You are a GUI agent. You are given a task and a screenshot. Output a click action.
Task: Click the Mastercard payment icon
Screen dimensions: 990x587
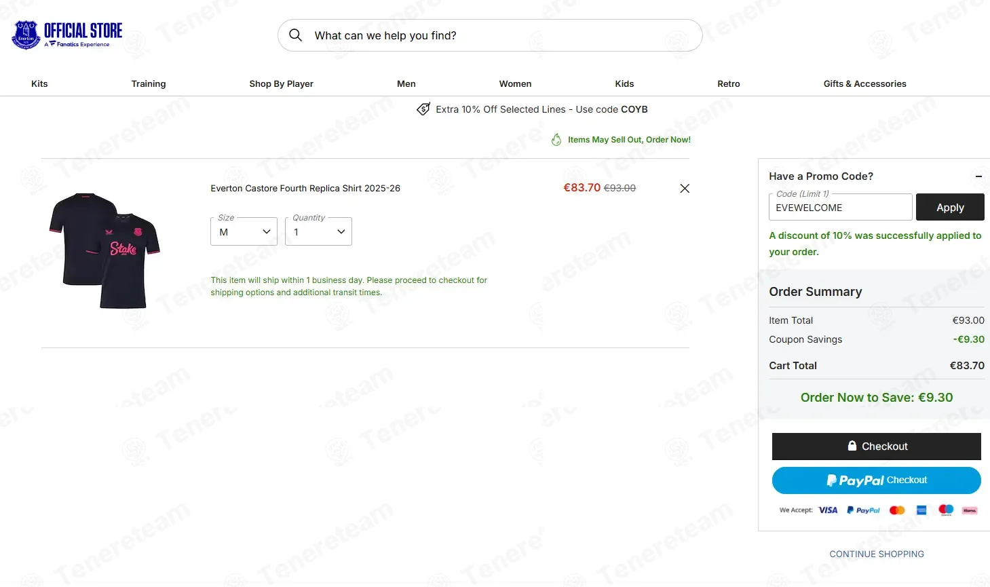coord(897,510)
